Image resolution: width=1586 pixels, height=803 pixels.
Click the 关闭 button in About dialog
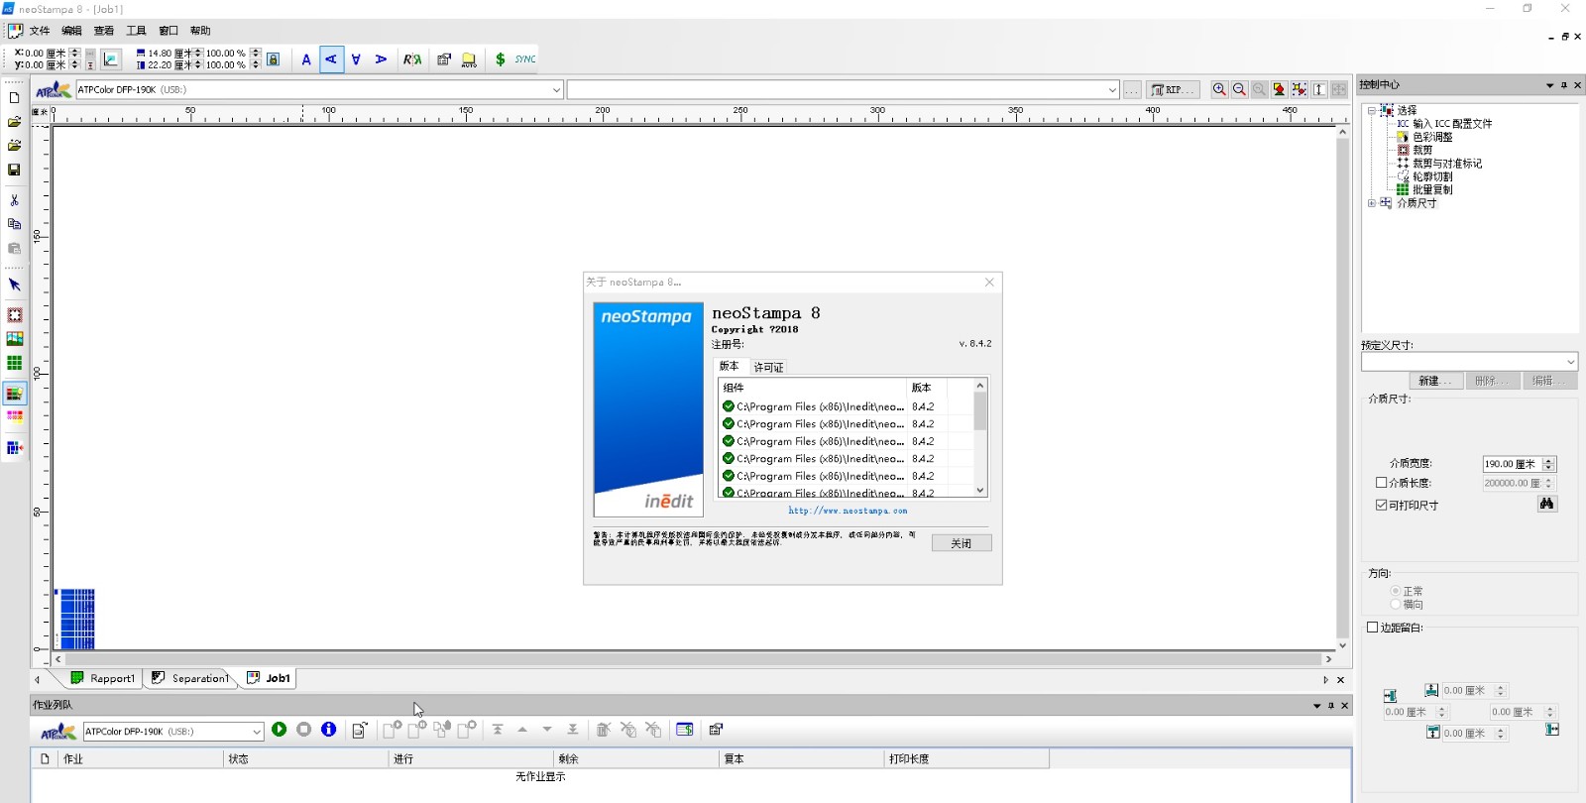[x=962, y=543]
